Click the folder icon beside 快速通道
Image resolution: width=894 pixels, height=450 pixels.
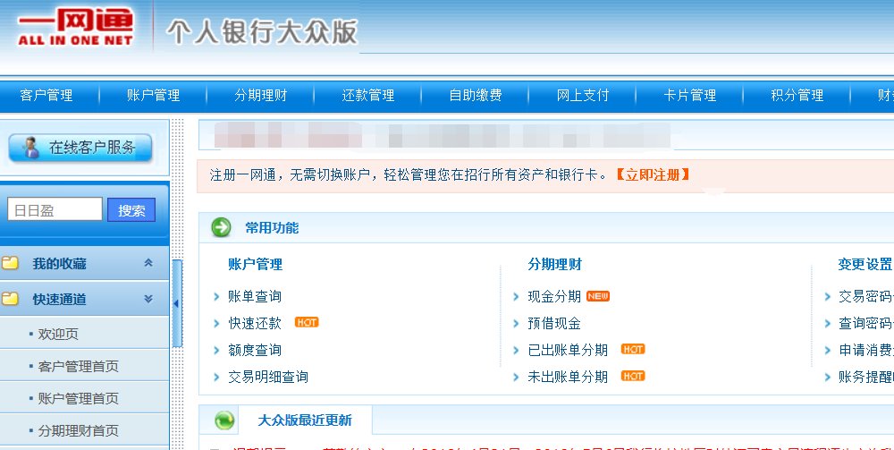[x=10, y=298]
